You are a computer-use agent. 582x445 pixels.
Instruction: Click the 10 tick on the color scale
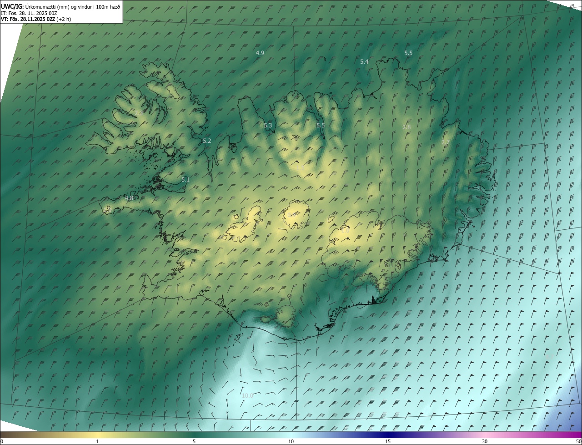pos(291,441)
